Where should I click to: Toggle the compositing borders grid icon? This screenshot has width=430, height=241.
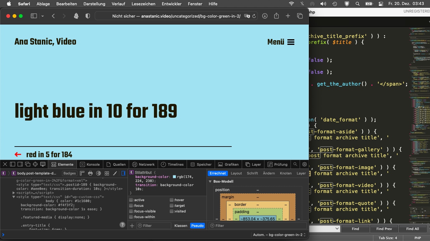pos(107,173)
